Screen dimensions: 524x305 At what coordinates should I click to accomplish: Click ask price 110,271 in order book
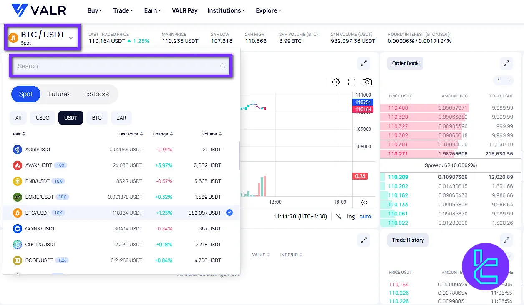tap(398, 154)
